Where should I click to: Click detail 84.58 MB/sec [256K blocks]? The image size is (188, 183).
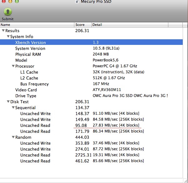118,119
